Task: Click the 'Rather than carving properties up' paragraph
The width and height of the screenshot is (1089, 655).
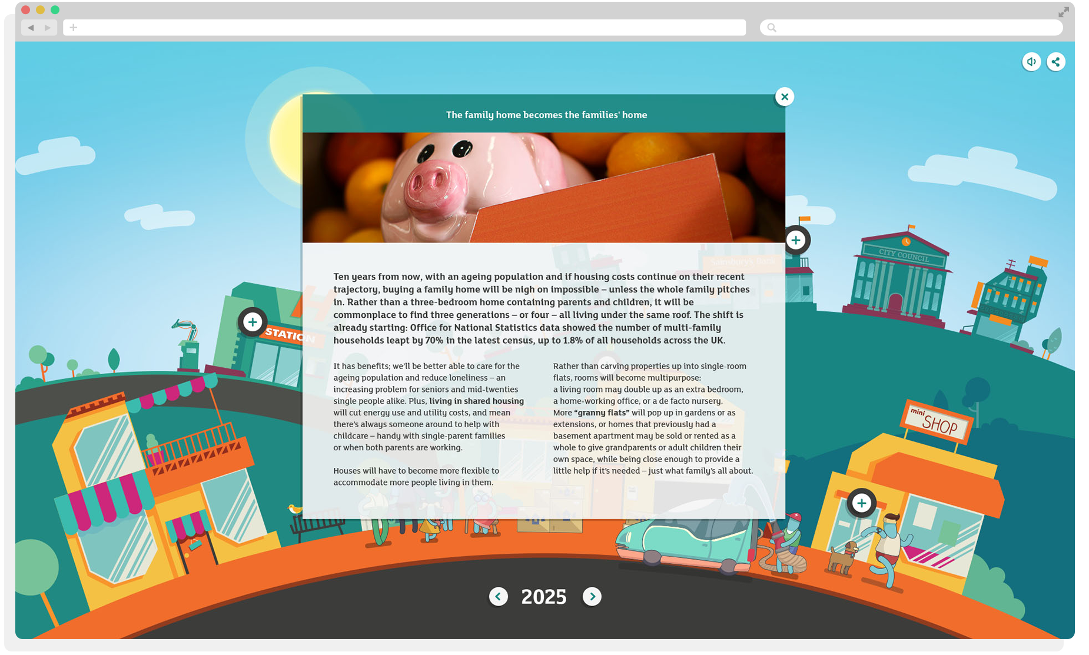Action: point(653,418)
